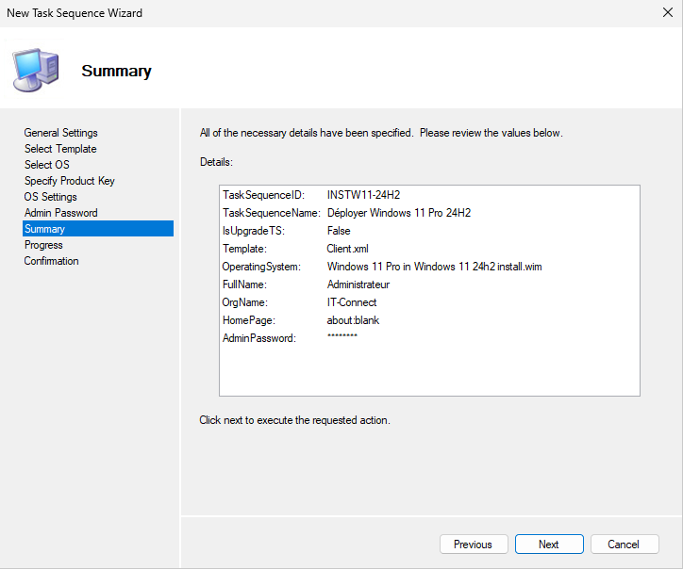Select the highlighted Summary step in sidebar
Image resolution: width=683 pixels, height=569 pixels.
pos(45,229)
